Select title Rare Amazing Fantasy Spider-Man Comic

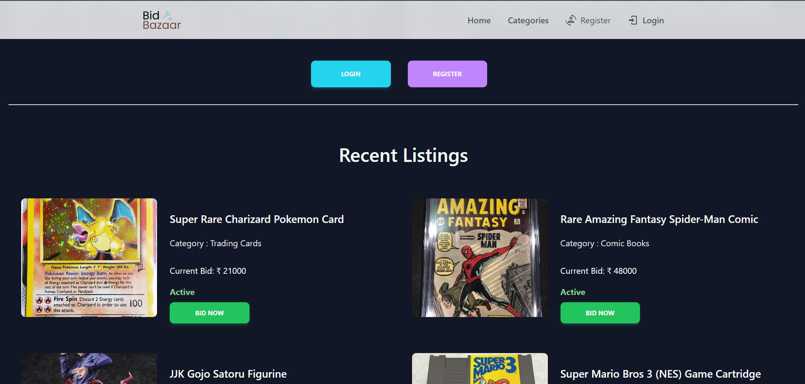659,219
